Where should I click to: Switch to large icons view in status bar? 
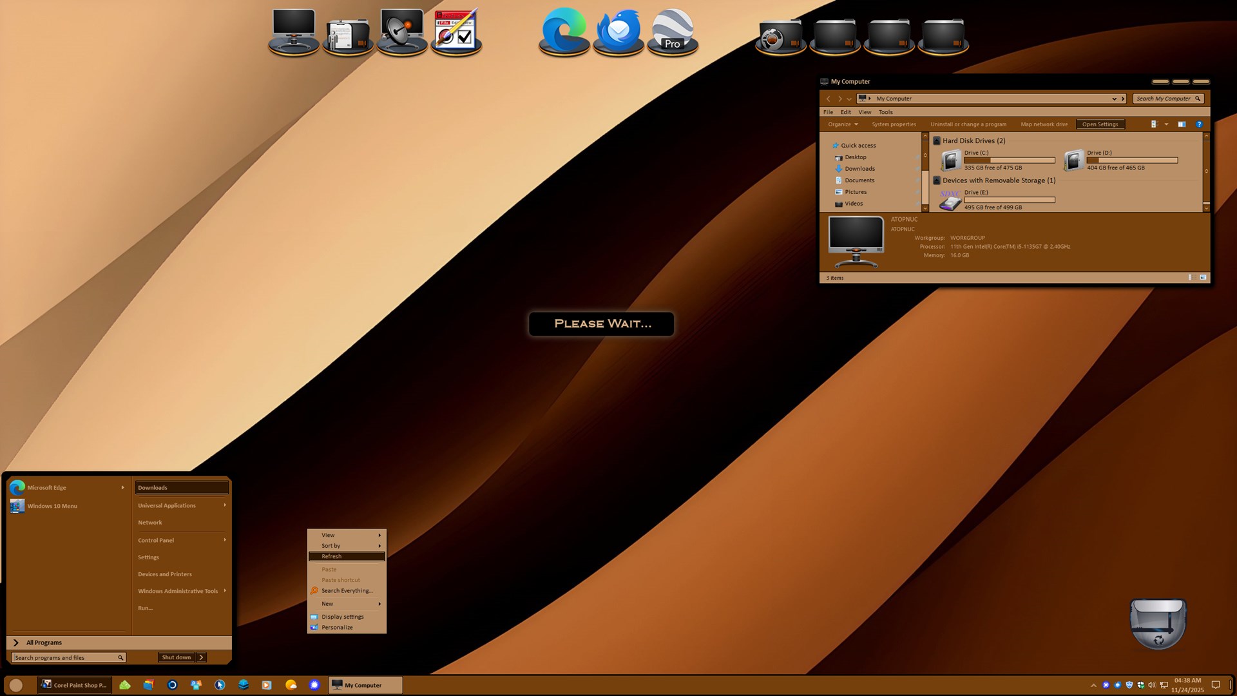tap(1203, 278)
